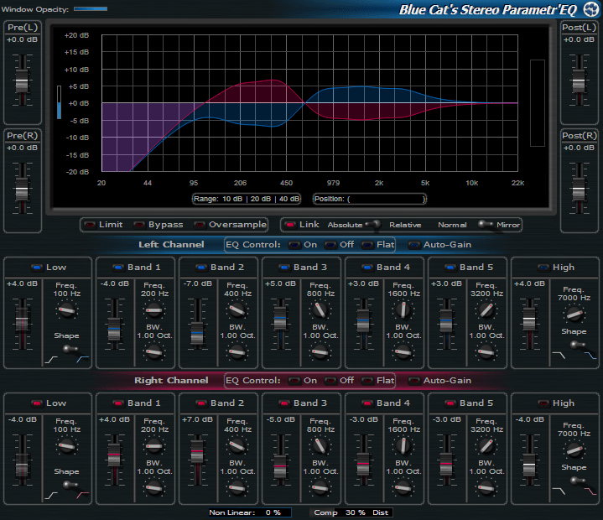Set Left Channel EQ Control to On
The width and height of the screenshot is (603, 520).
click(x=294, y=245)
